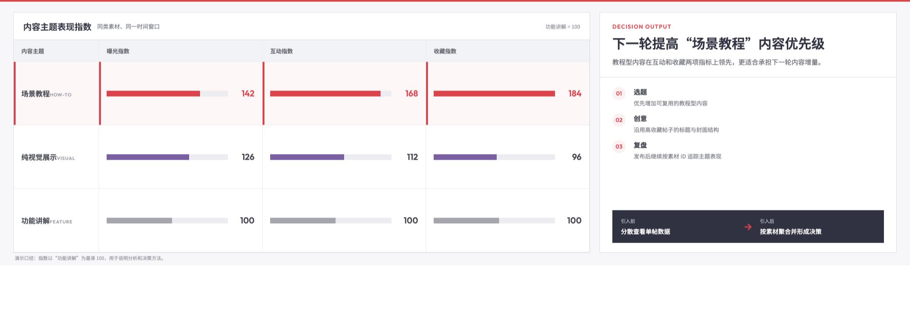
Task: Click the 演示口径 footnote below the table
Action: click(90, 258)
